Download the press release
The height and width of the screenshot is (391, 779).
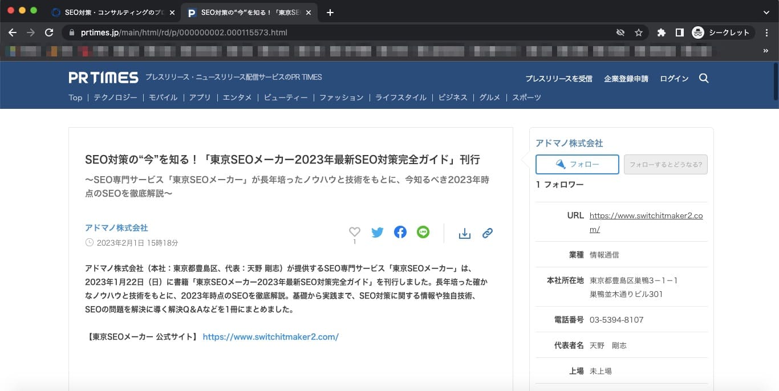click(x=465, y=233)
